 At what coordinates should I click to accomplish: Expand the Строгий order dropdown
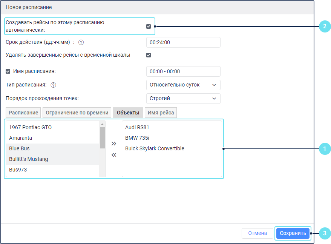click(x=183, y=99)
